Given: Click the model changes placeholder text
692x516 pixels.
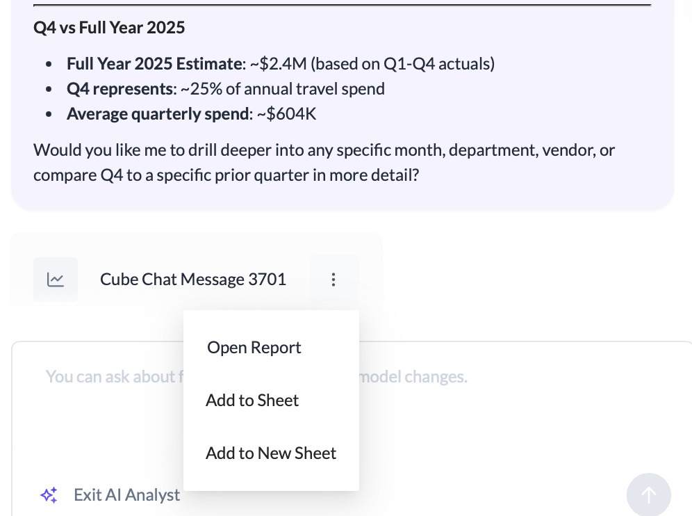Looking at the screenshot, I should pyautogui.click(x=411, y=377).
